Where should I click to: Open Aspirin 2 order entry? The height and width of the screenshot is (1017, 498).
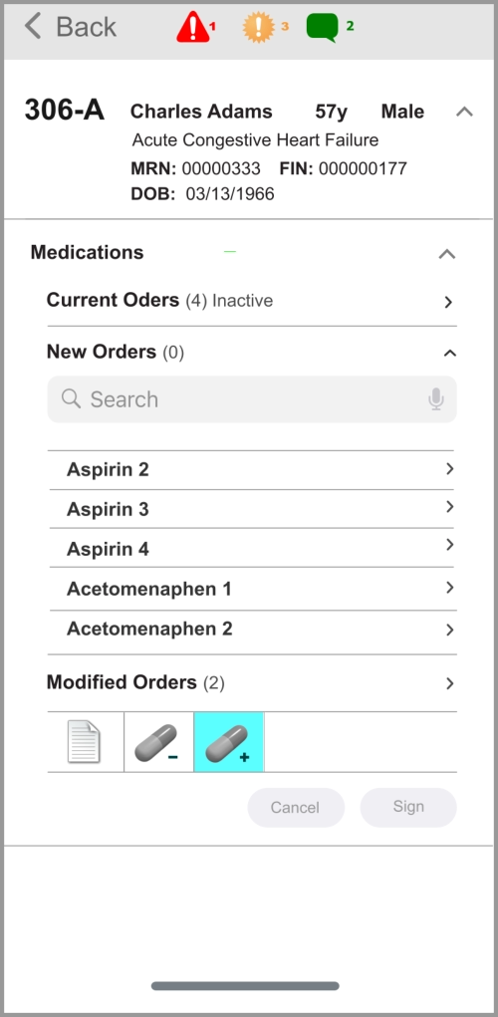(253, 469)
